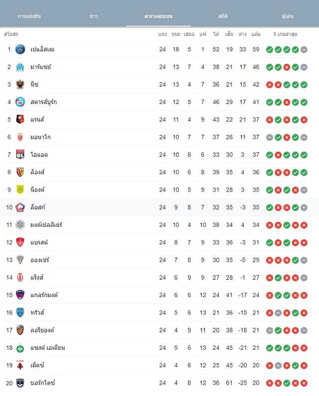The width and height of the screenshot is (319, 396).
Task: Click Nice's first red loss indicator
Action: pos(270,85)
